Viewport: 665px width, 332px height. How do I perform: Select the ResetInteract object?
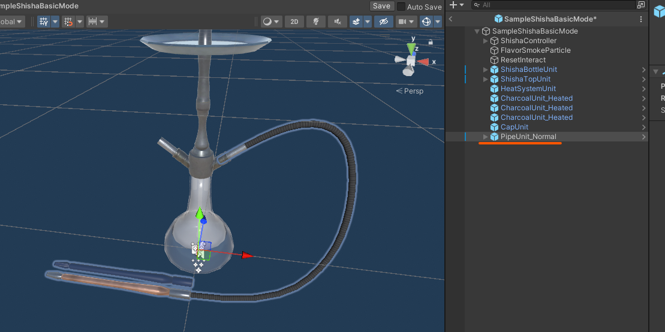tap(523, 60)
